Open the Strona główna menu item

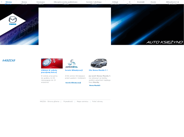pyautogui.click(x=8, y=3)
